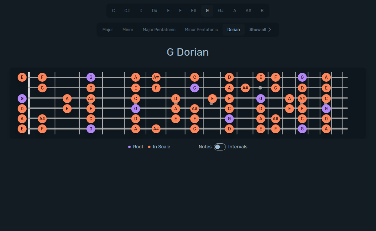Click the purple G marker fifteenth fret high E
Viewport: 376px width, 231px height.
[302, 77]
